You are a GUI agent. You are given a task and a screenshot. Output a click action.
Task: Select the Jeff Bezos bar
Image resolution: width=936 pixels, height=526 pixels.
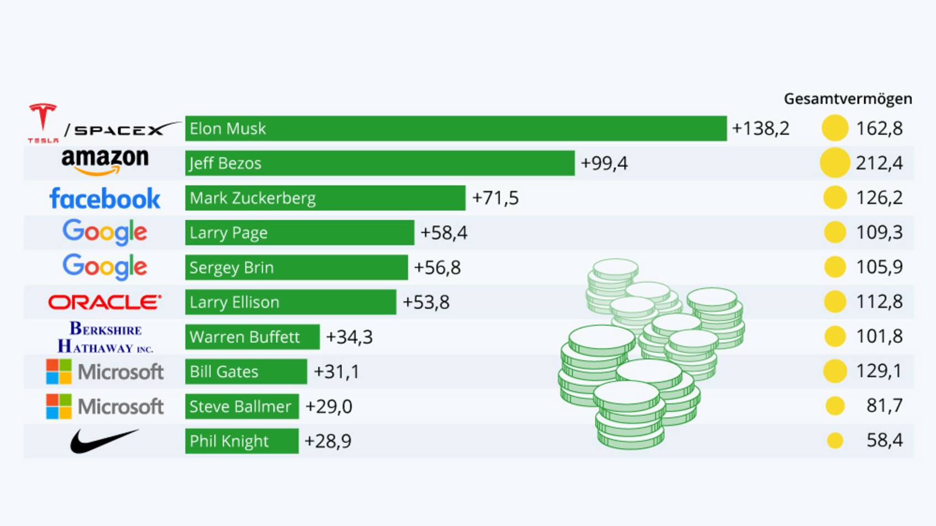click(380, 163)
